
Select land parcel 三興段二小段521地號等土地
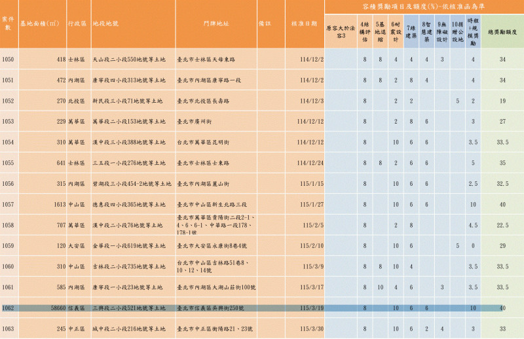129,308
